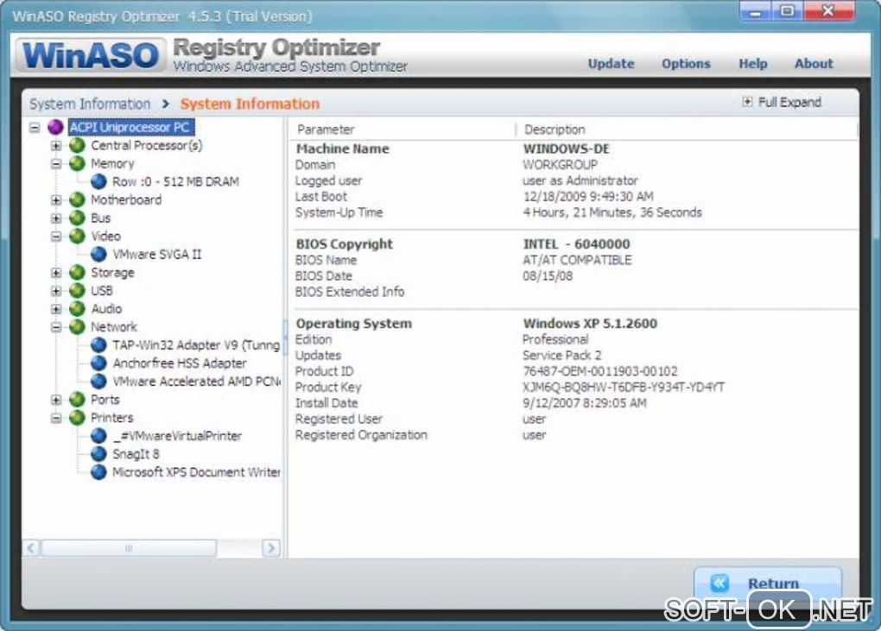Viewport: 881px width, 631px height.
Task: Click the Install Date value 9/12/2007 8:29:05 AM
Action: tap(585, 403)
